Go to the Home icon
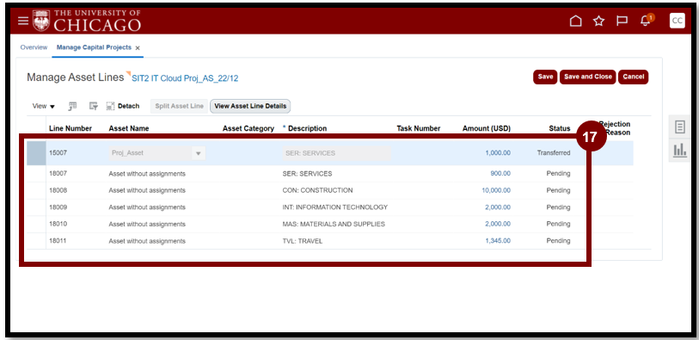The height and width of the screenshot is (340, 699). pos(576,21)
